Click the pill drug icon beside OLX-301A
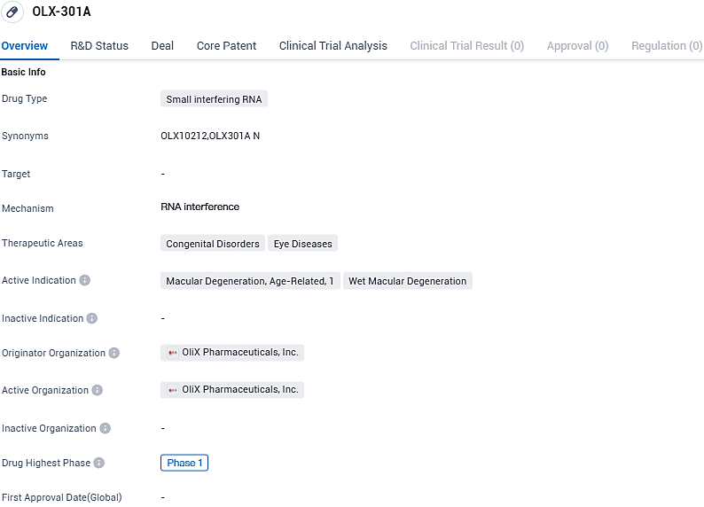The width and height of the screenshot is (704, 507). (x=13, y=12)
